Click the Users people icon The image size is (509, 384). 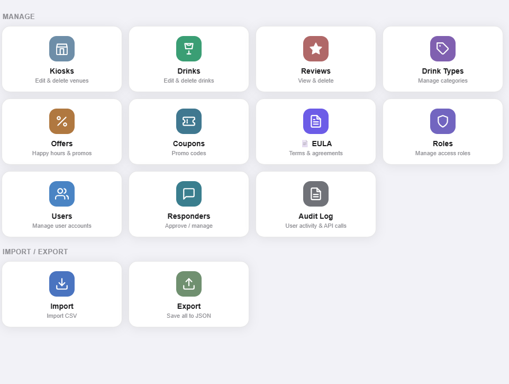(62, 194)
